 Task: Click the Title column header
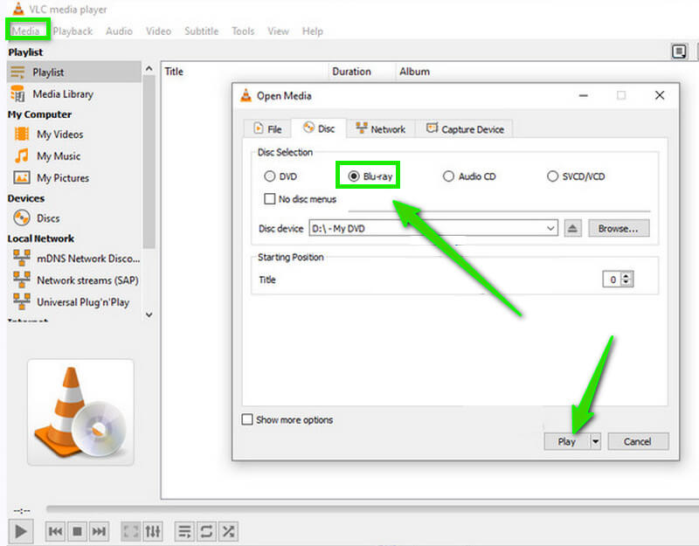tap(174, 72)
